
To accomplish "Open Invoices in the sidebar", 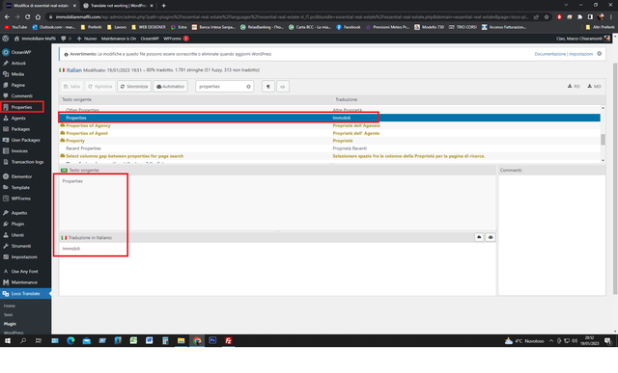I will click(x=19, y=151).
